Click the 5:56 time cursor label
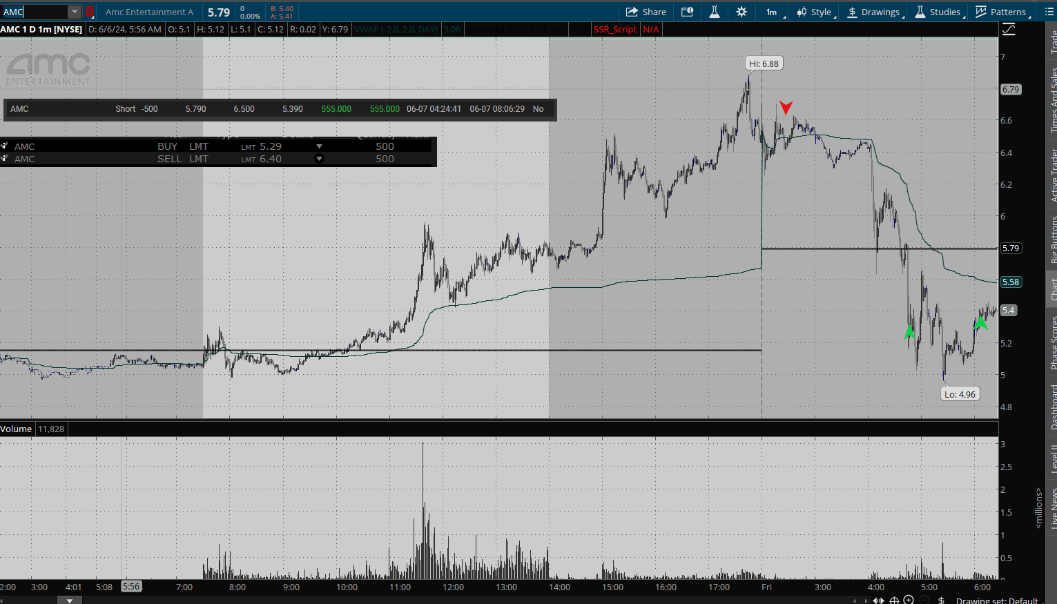 tap(130, 587)
